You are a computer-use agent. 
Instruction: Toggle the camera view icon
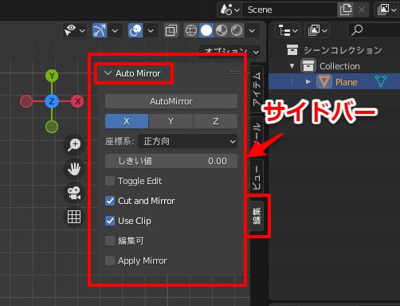click(x=74, y=193)
